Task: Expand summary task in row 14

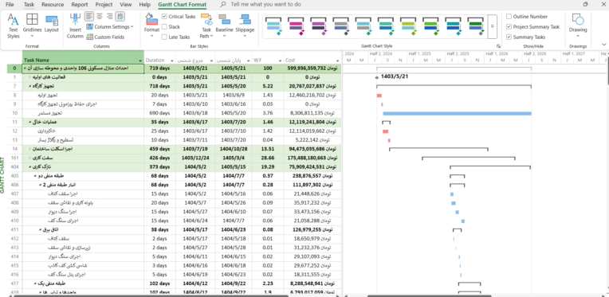Action: [x=30, y=149]
